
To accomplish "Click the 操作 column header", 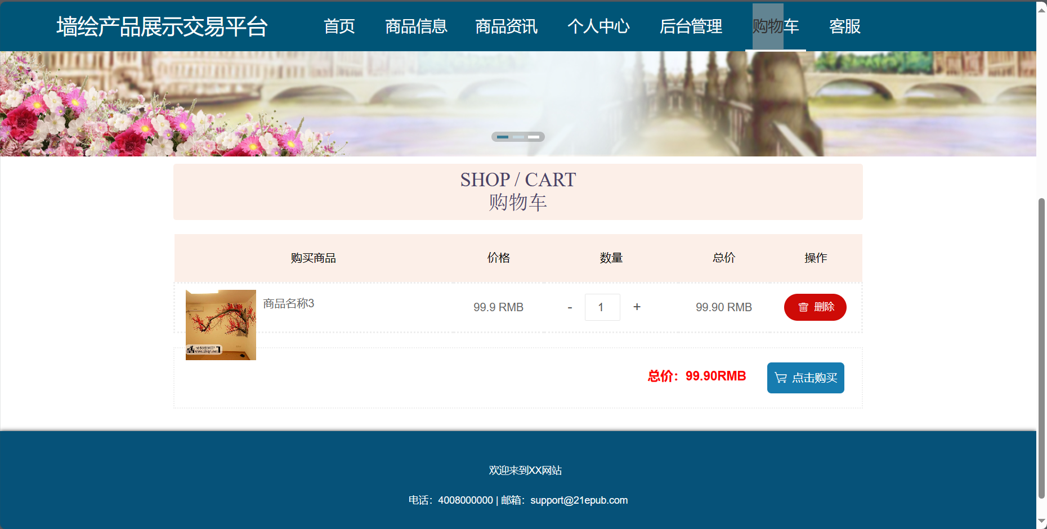I will (x=816, y=258).
